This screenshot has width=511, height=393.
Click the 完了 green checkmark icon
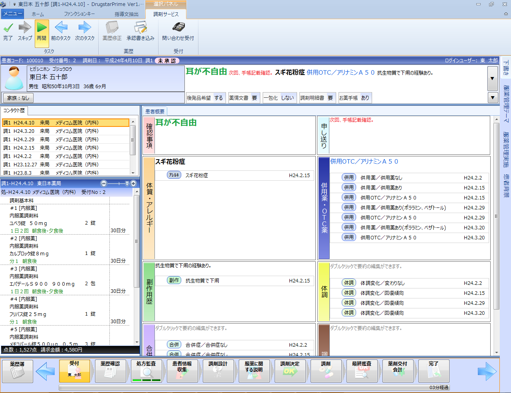coord(8,28)
